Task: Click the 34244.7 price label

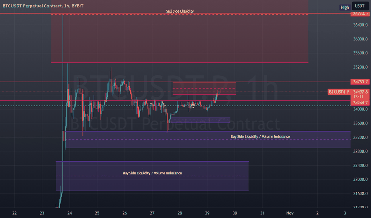Action: point(360,103)
